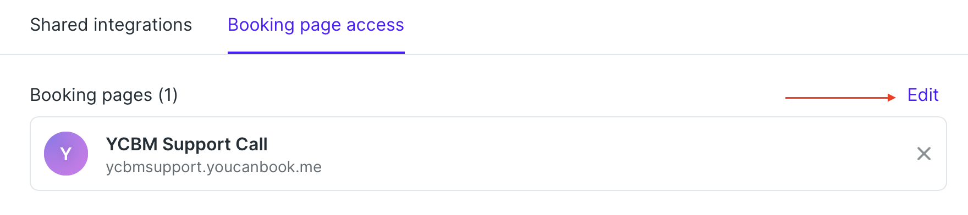Viewport: 968px width, 215px height.
Task: Click the purple Y avatar icon
Action: [66, 154]
